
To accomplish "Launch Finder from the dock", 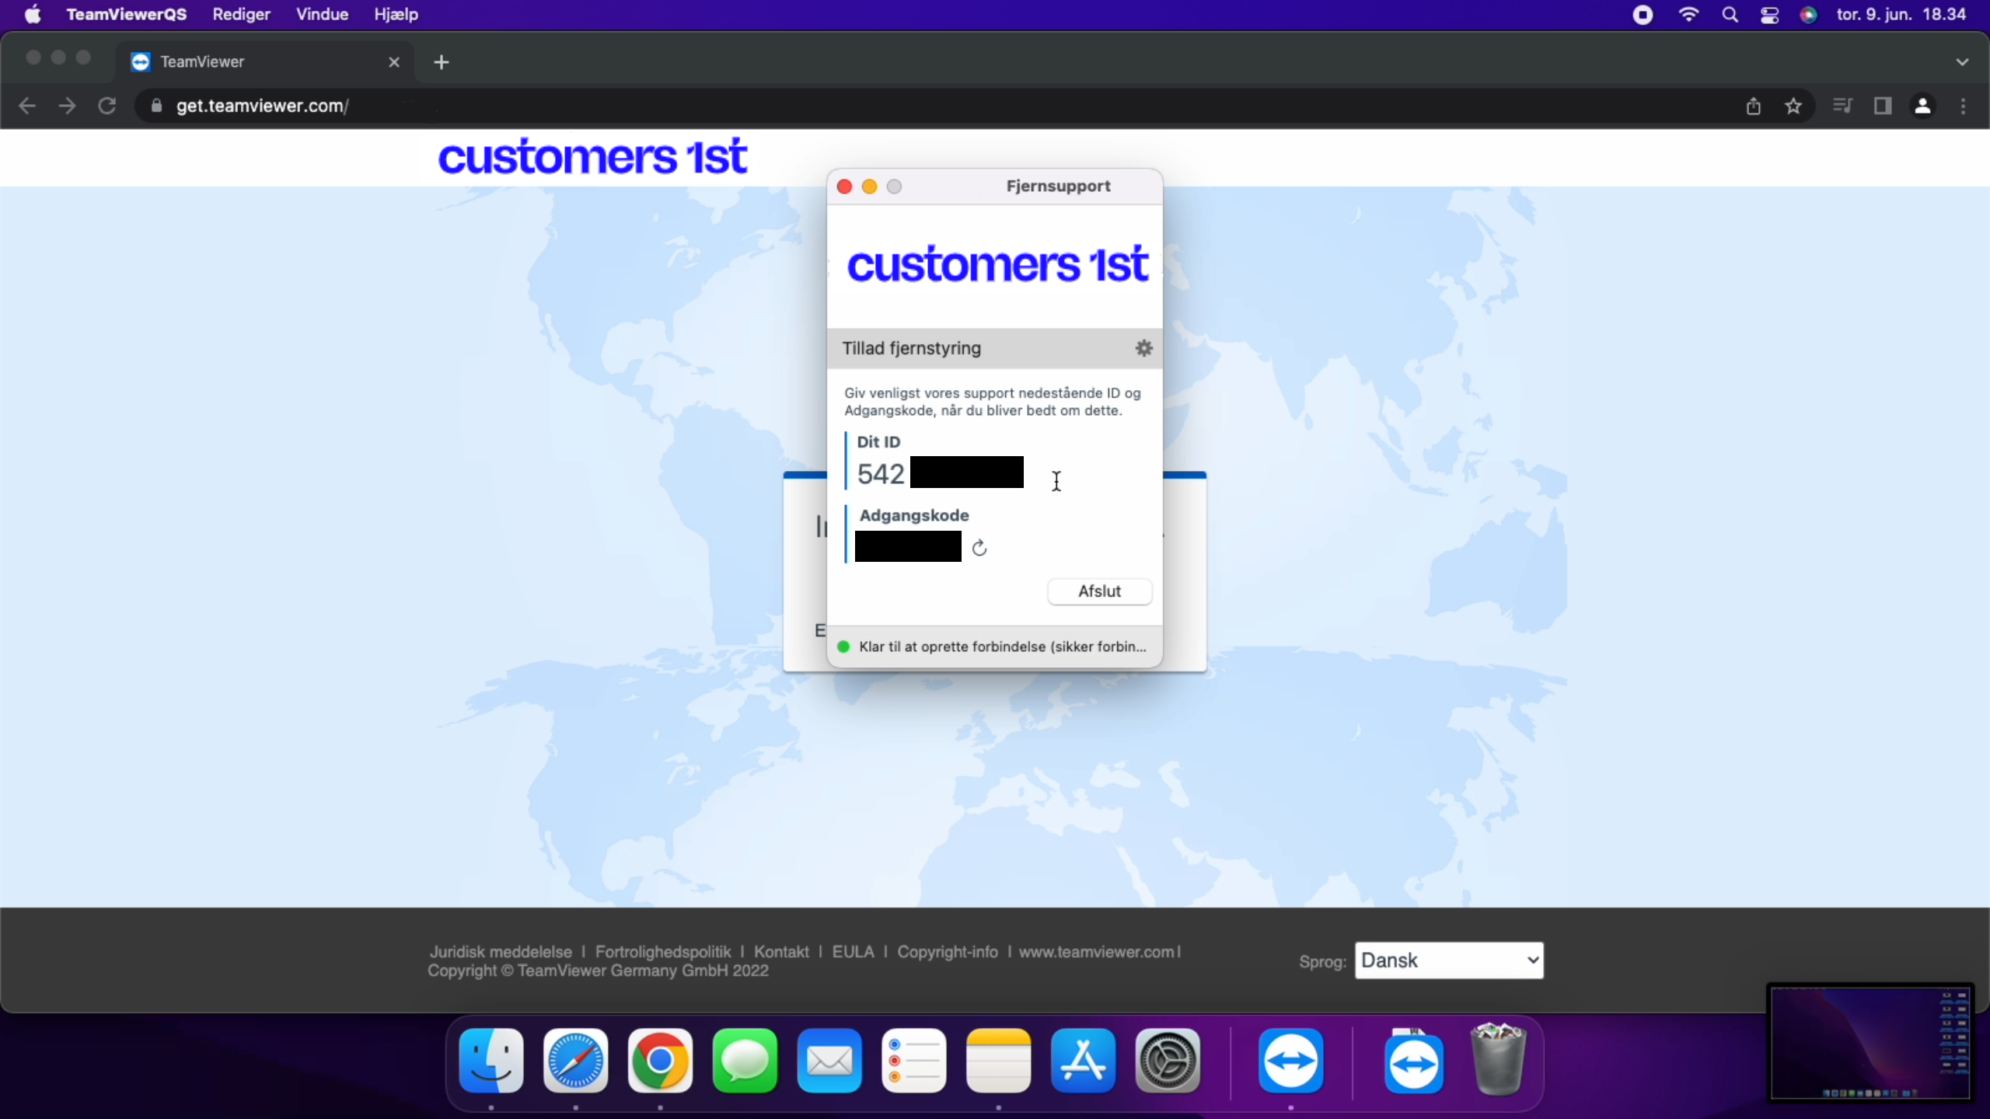I will (x=491, y=1061).
